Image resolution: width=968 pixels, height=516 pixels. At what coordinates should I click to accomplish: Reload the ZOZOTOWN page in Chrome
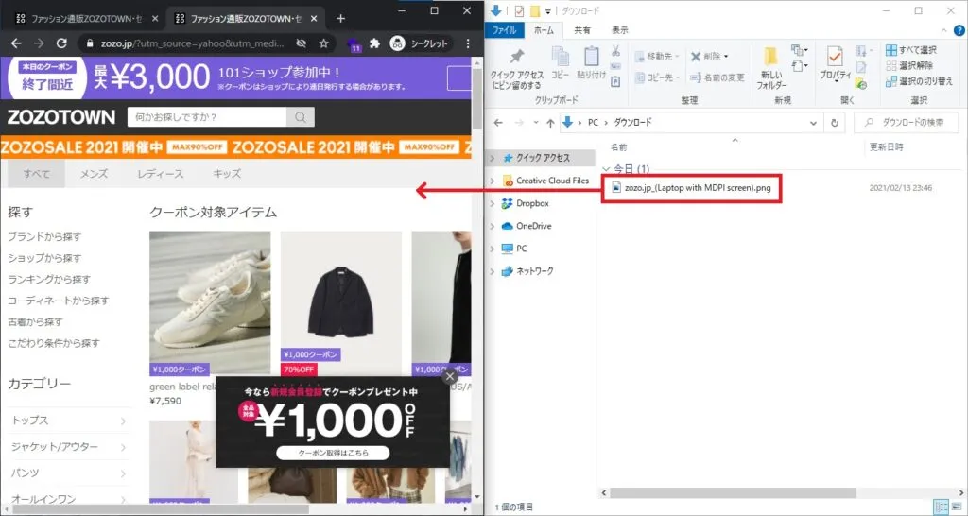tap(61, 43)
